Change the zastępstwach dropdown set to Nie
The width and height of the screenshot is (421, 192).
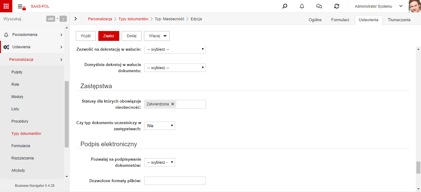pos(160,126)
